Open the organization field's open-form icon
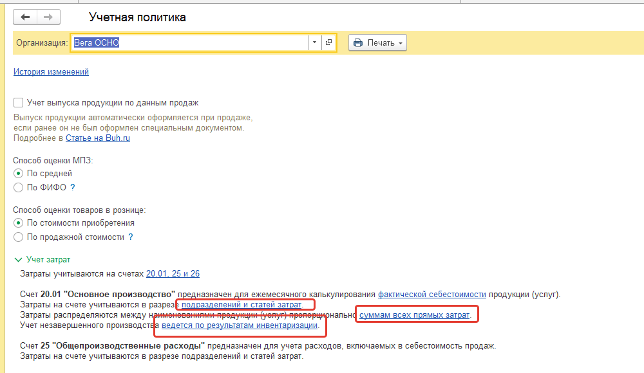The width and height of the screenshot is (644, 373). (x=328, y=43)
